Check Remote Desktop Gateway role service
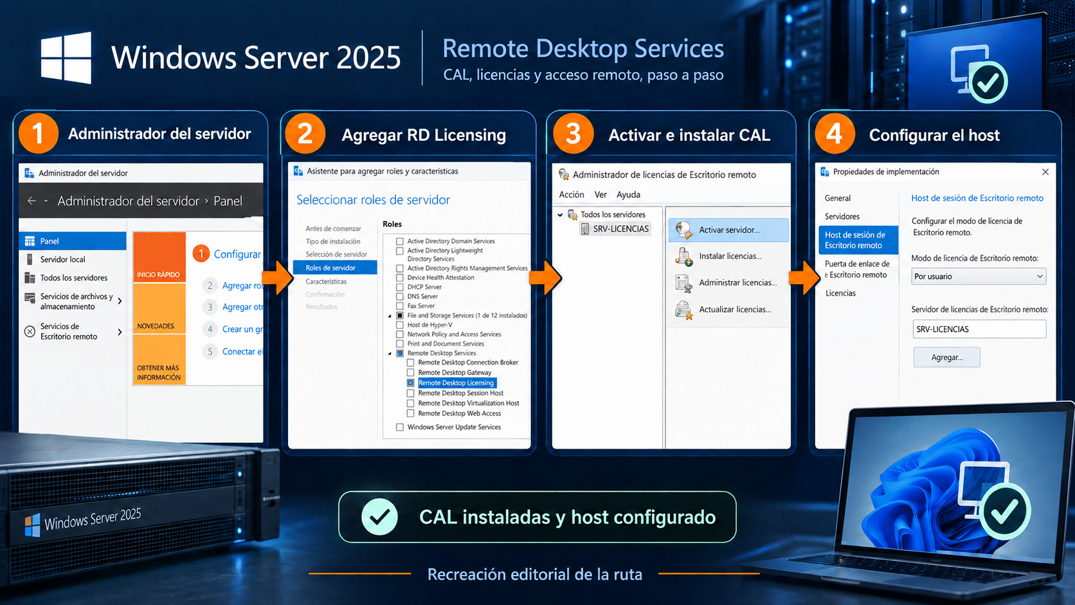This screenshot has height=605, width=1075. pyautogui.click(x=411, y=373)
